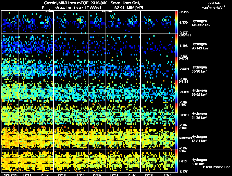The width and height of the screenshot is (232, 176).
Task: Click the 4.157 color scale value
Action: [x=183, y=151]
